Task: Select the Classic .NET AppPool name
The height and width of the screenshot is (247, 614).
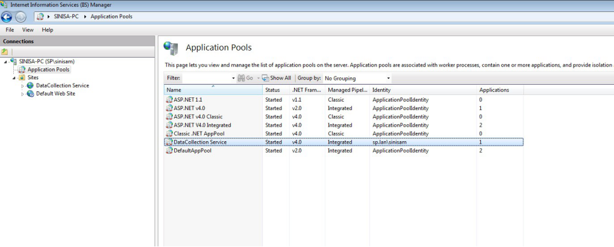Action: (199, 133)
